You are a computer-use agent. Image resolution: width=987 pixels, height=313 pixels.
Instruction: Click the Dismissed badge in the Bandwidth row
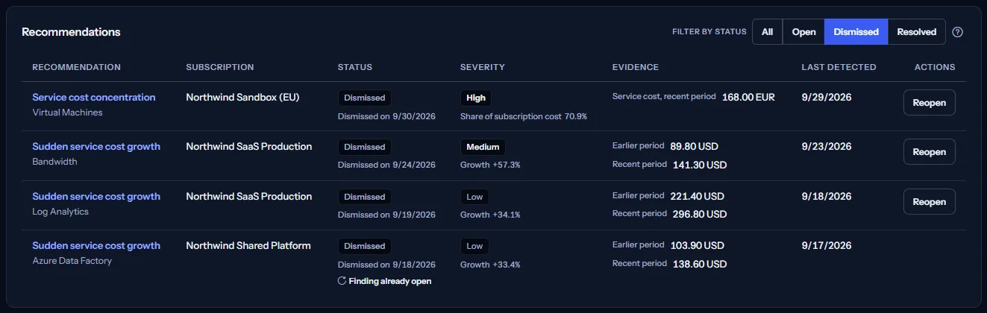365,147
